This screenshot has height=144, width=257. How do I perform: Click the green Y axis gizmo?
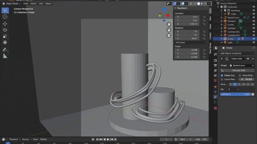(x=160, y=16)
